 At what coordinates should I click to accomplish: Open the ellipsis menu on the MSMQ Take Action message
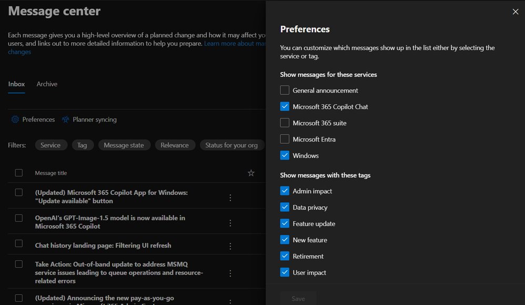click(230, 273)
